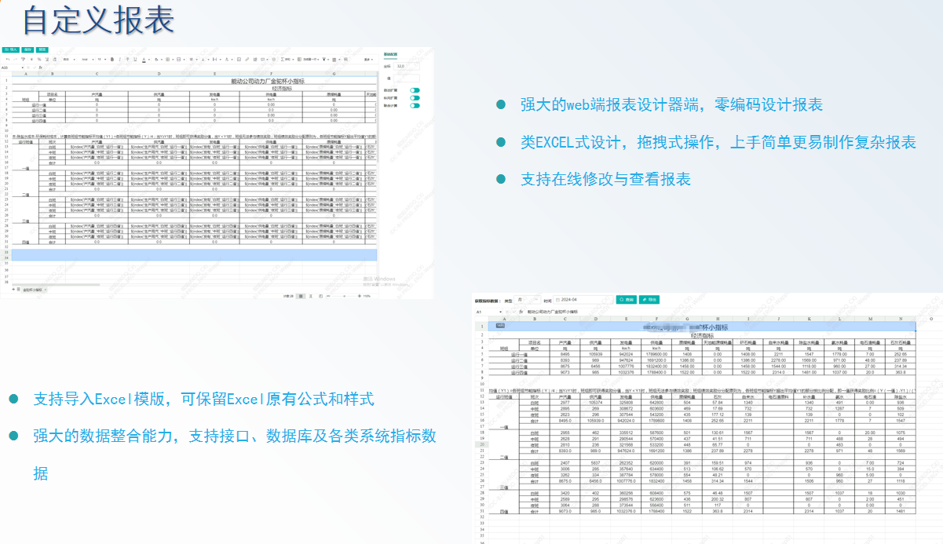Click the Σ sum function icon
Screen dimensions: 943x544
pyautogui.click(x=283, y=59)
